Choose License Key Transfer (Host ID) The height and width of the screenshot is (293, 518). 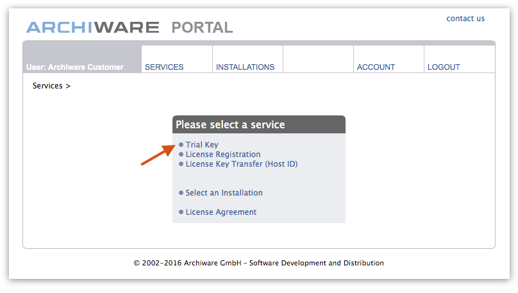(x=242, y=164)
